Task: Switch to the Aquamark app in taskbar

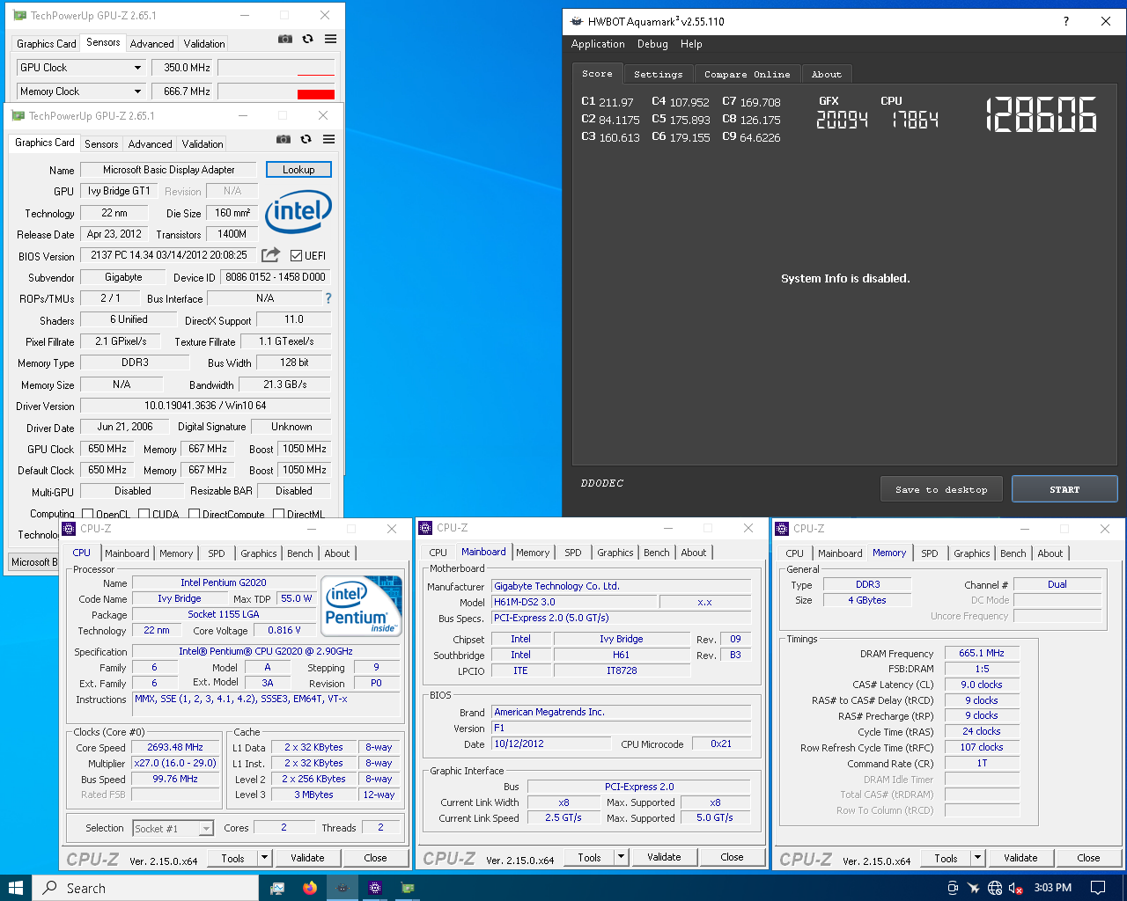Action: (x=343, y=888)
